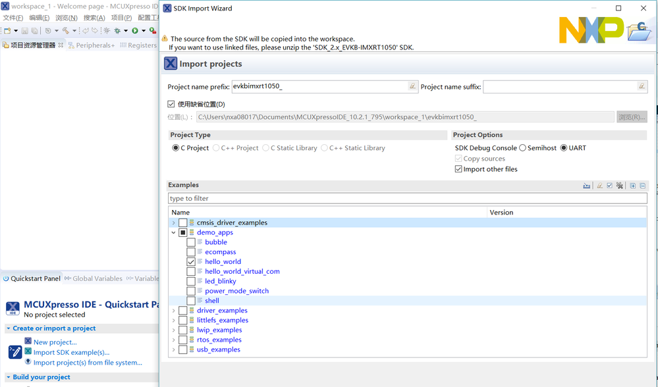Select the UART debug console option
Image resolution: width=658 pixels, height=387 pixels.
pos(564,147)
